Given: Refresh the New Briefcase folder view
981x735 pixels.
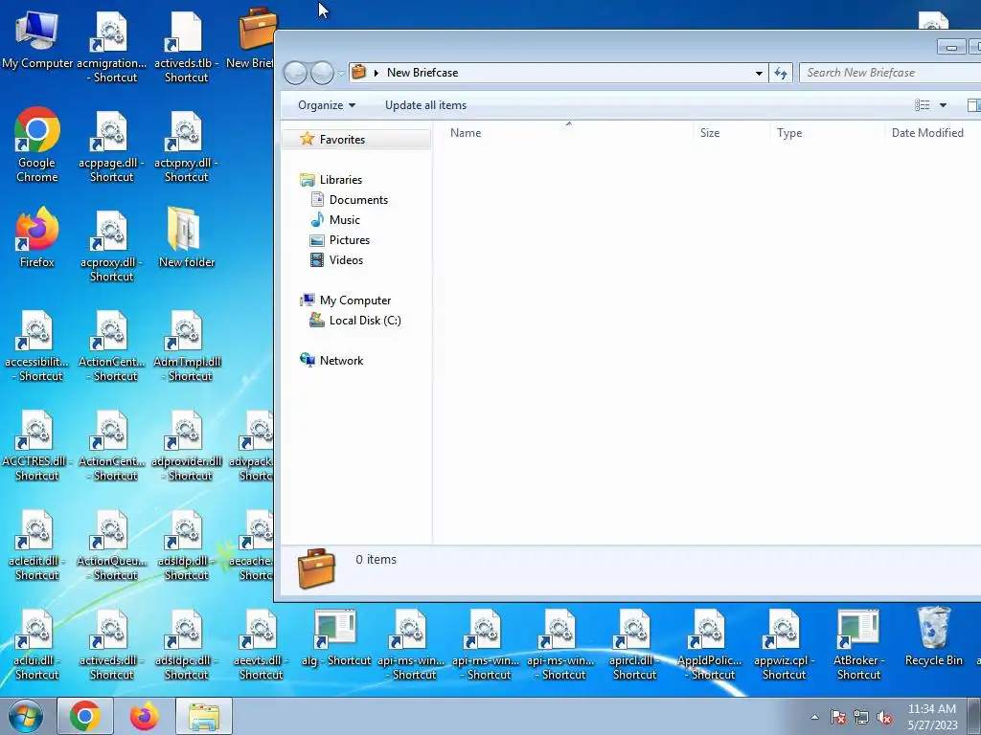Looking at the screenshot, I should 780,73.
